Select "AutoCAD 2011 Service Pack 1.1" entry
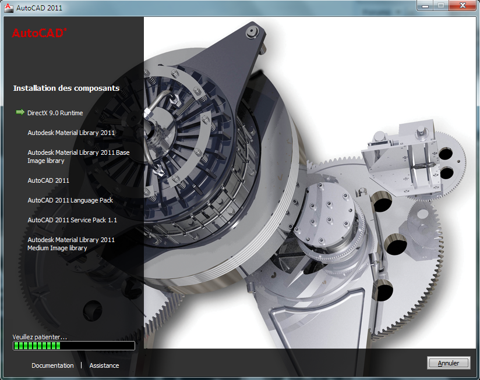The width and height of the screenshot is (480, 380). click(x=72, y=220)
